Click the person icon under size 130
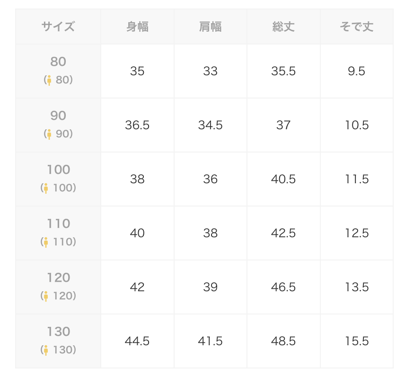The image size is (405, 377). click(46, 350)
